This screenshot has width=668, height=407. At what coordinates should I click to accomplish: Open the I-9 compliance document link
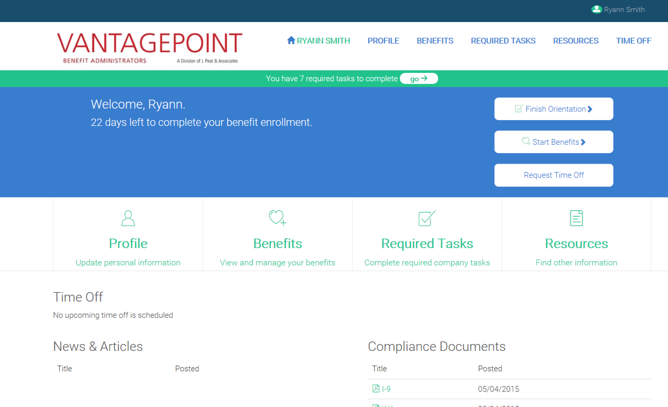[386, 389]
